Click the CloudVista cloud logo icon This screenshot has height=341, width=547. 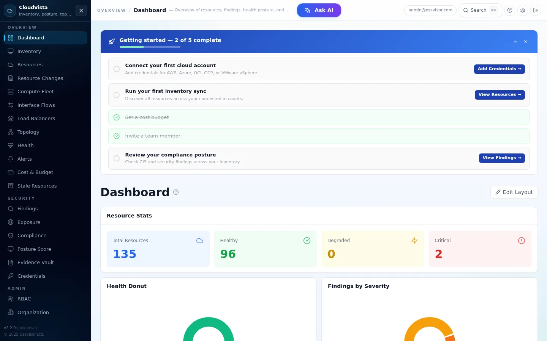tap(10, 11)
